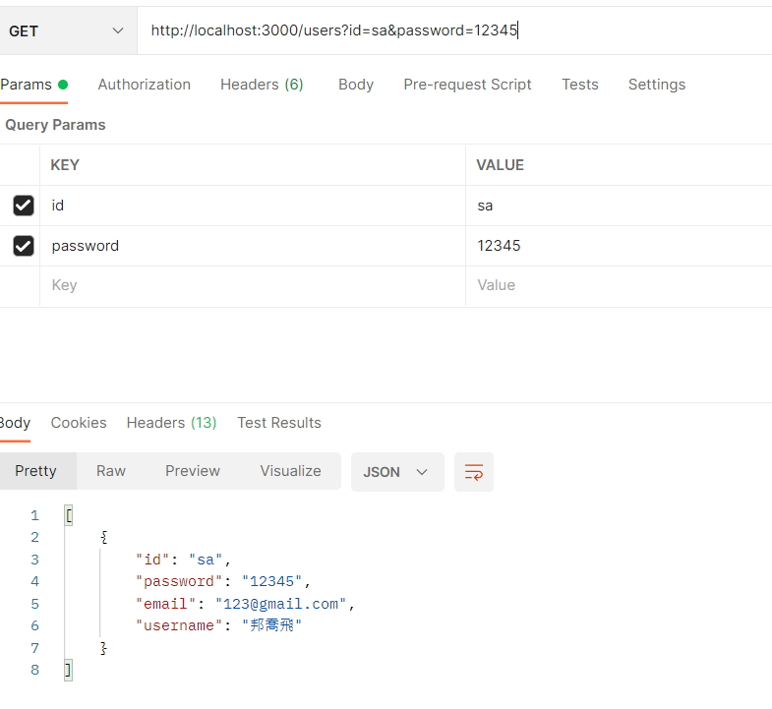
Task: Click the wrap lines icon button
Action: tap(474, 472)
